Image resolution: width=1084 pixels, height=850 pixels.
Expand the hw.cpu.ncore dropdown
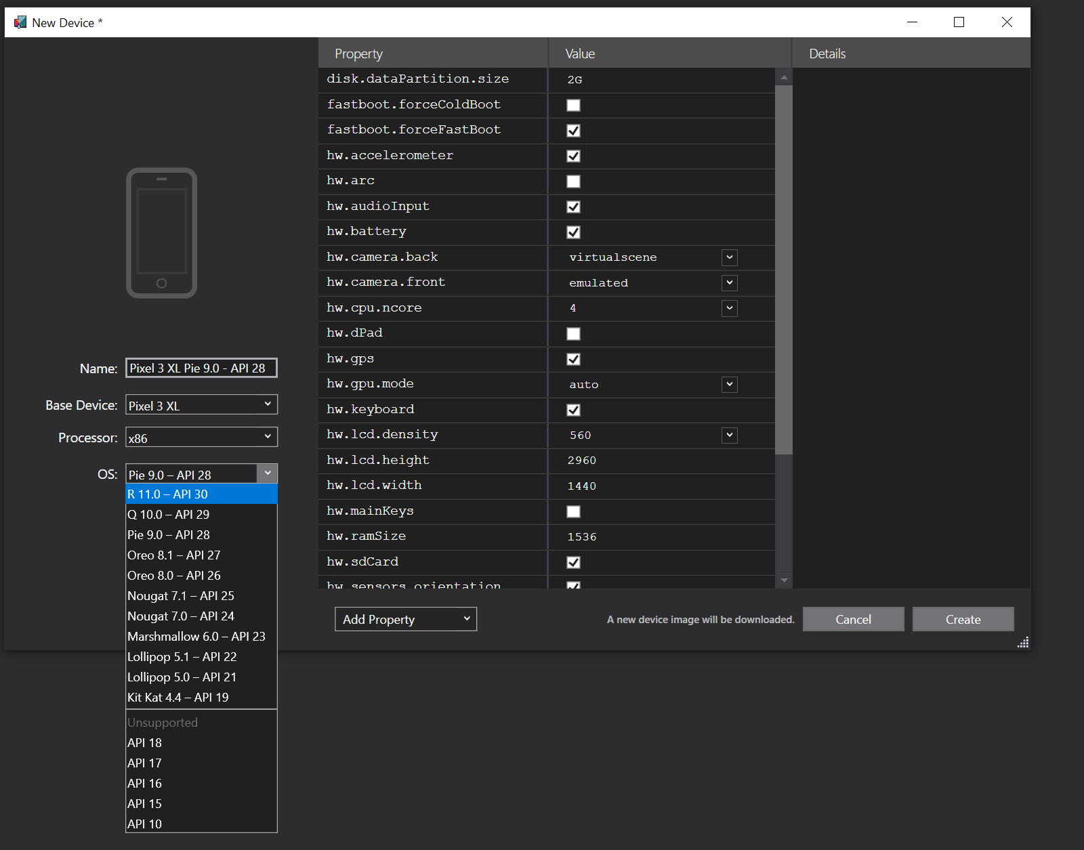(729, 308)
